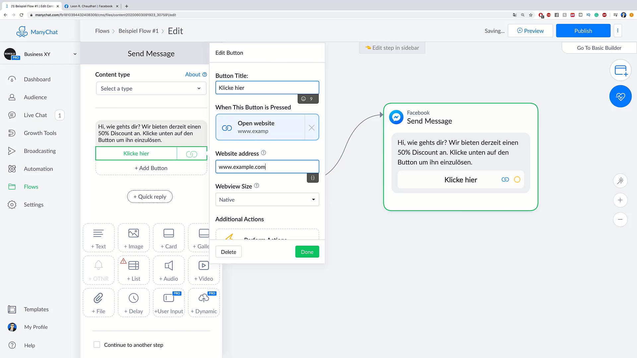Click the yellow connector circle on Klicke hier

pyautogui.click(x=517, y=180)
